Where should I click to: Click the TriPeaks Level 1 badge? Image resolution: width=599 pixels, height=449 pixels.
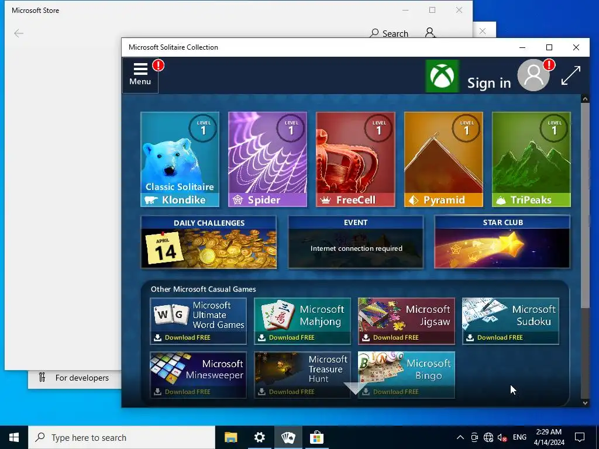tap(555, 128)
